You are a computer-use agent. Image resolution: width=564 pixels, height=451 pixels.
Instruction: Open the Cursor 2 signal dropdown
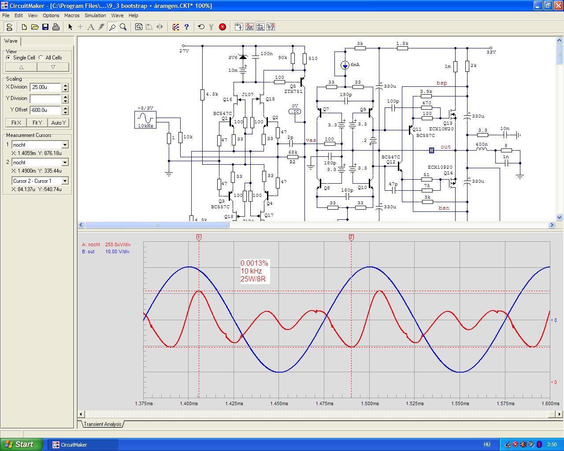point(65,163)
